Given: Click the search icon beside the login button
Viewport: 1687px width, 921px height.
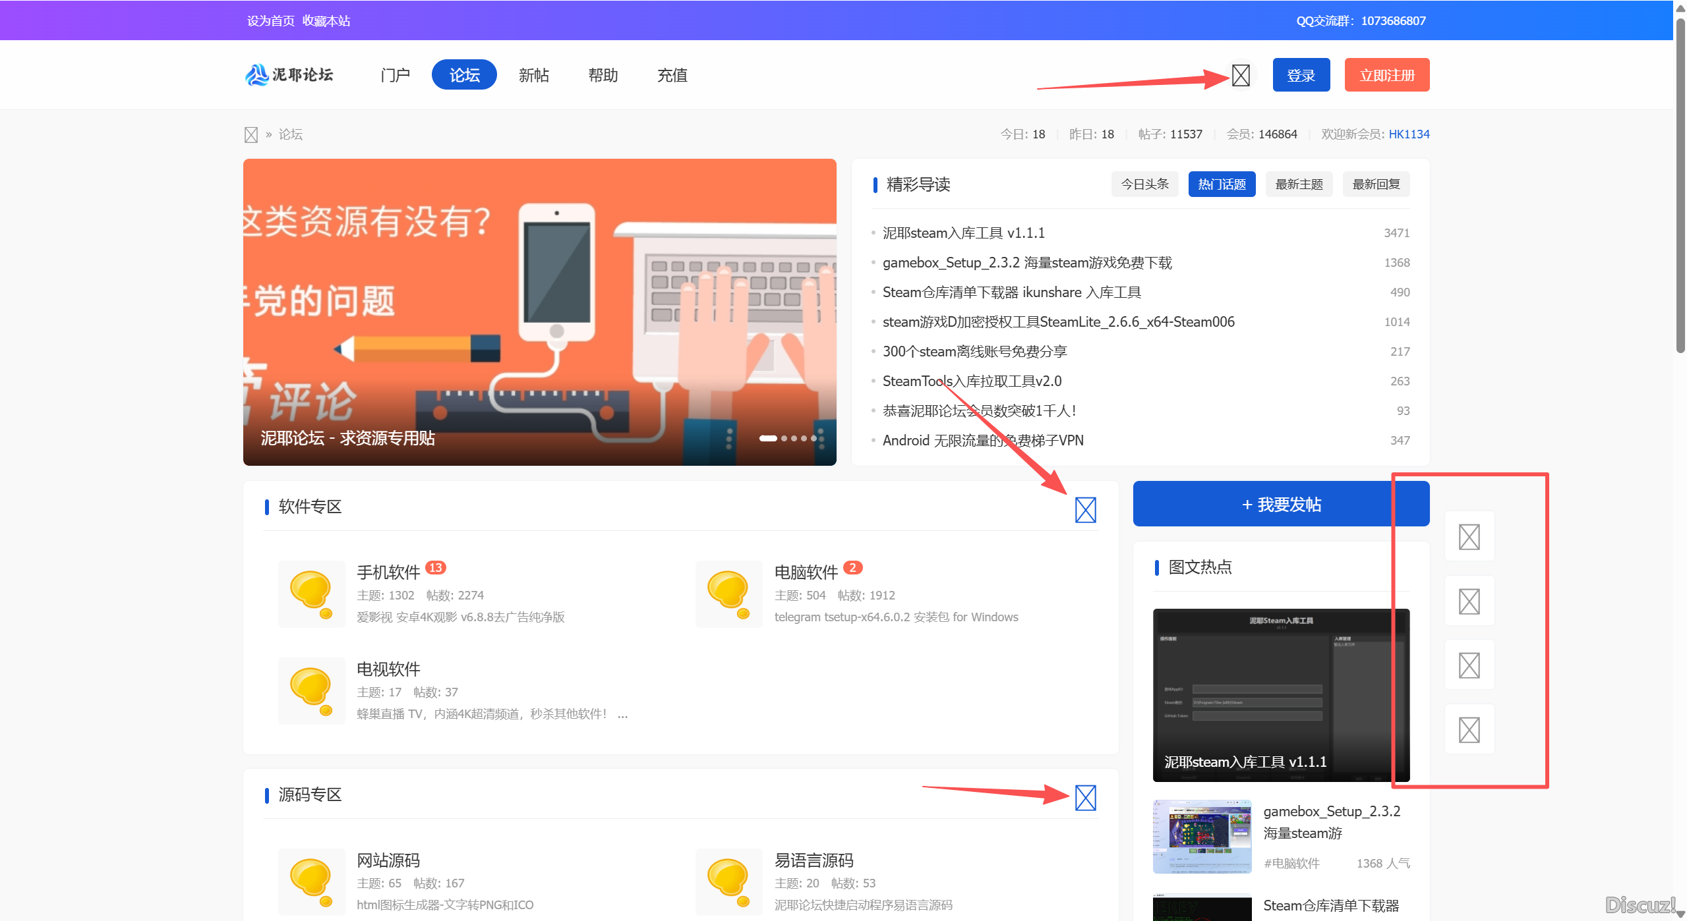Looking at the screenshot, I should pos(1239,75).
